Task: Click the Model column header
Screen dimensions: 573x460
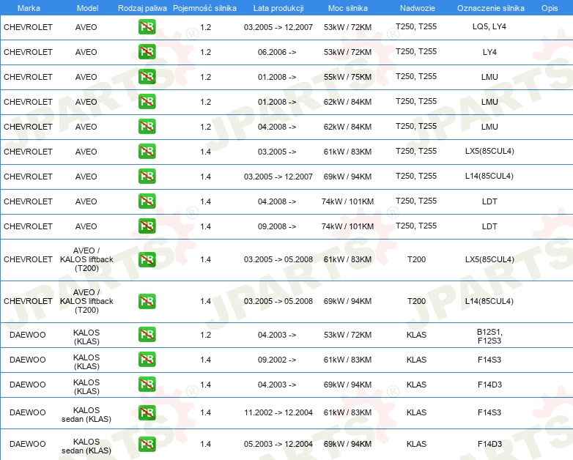Action: 87,8
